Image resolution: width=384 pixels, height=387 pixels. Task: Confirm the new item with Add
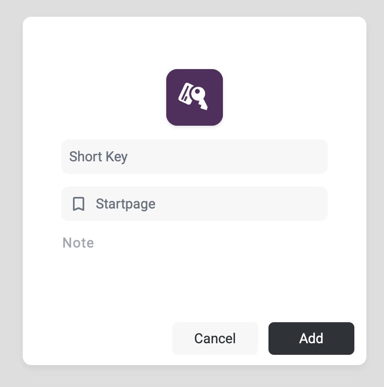pos(311,339)
